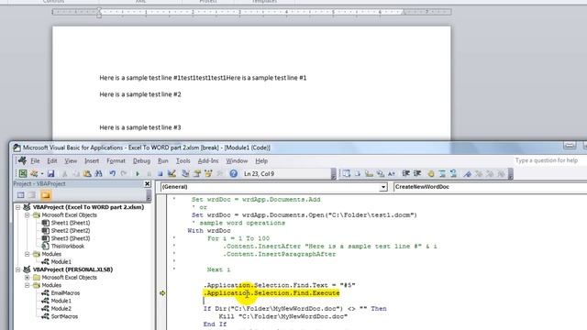This screenshot has width=587, height=330.
Task: Open the Format menu
Action: point(116,161)
